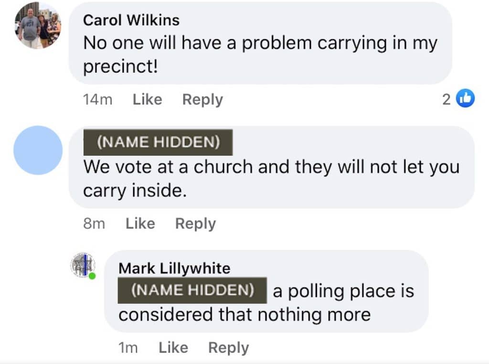The width and height of the screenshot is (489, 364).
Task: Reply to Mark Lillywhite's comment
Action: 228,348
